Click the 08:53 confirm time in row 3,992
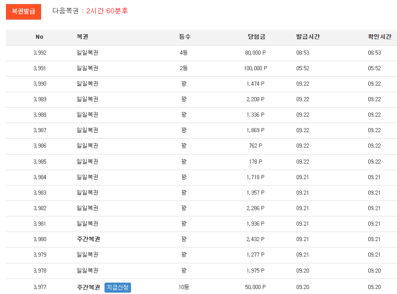This screenshot has height=294, width=397. (x=375, y=53)
